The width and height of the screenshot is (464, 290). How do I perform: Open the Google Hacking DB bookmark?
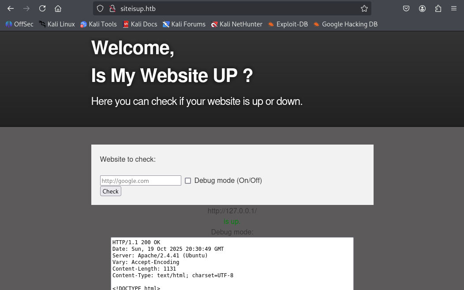point(345,24)
